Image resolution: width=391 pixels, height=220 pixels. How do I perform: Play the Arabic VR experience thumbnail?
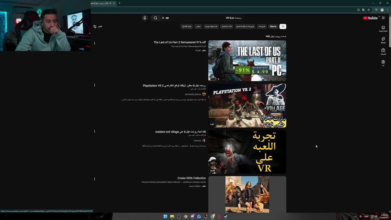coord(247,152)
